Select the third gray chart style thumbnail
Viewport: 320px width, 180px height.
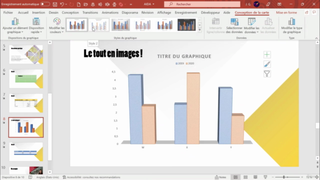[x=120, y=24]
